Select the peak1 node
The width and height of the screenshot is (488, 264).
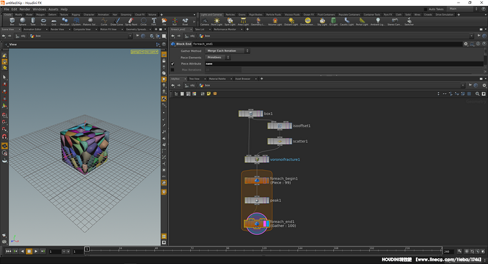click(257, 200)
